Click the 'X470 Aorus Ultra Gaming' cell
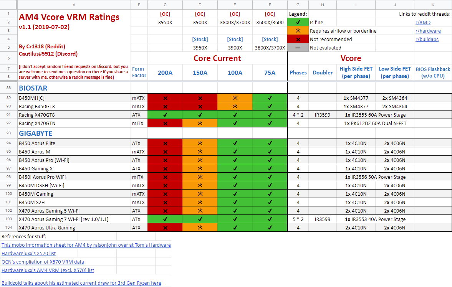Image resolution: width=452 pixels, height=287 pixels. (74, 228)
